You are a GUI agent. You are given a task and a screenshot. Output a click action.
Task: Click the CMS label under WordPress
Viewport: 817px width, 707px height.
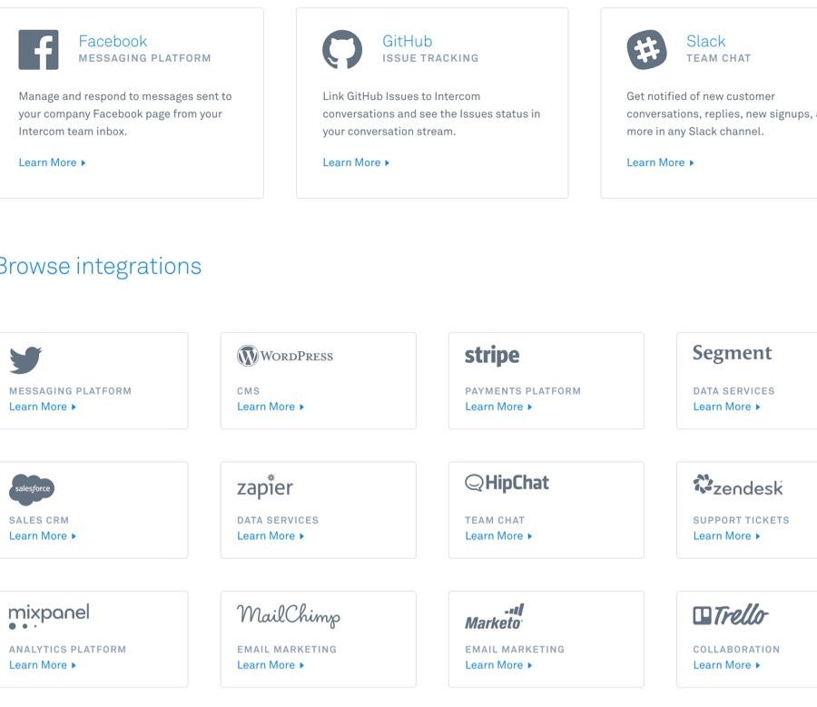pyautogui.click(x=248, y=391)
